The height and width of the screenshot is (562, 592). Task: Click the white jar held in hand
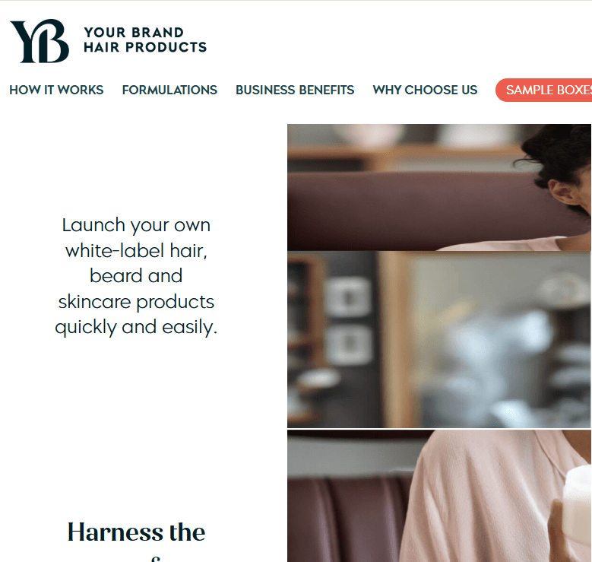coord(578,503)
